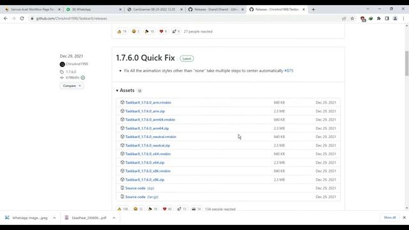Open options for WhatsApp Image download
The height and width of the screenshot is (230, 409).
[x=54, y=218]
